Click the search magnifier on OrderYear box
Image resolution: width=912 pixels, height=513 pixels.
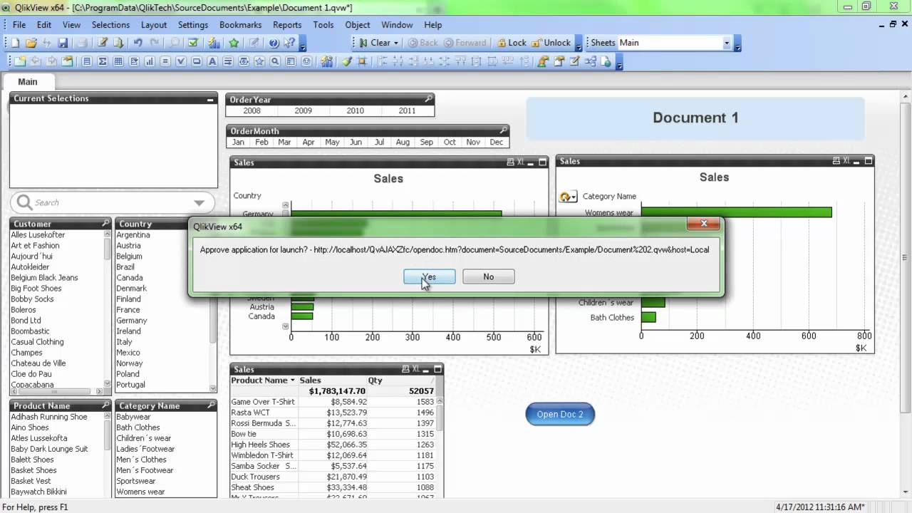pyautogui.click(x=428, y=99)
